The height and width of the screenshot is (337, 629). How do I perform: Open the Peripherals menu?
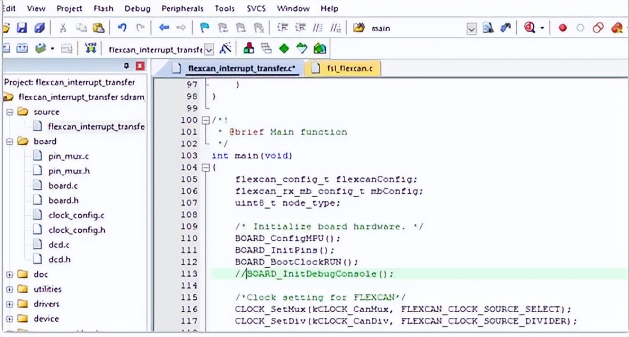[182, 8]
